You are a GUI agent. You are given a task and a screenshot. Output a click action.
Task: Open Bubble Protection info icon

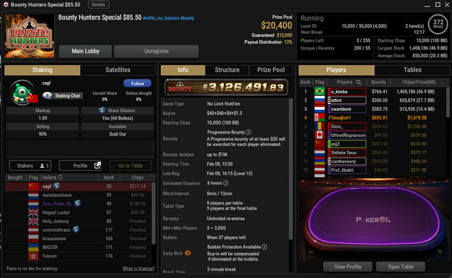click(x=264, y=247)
